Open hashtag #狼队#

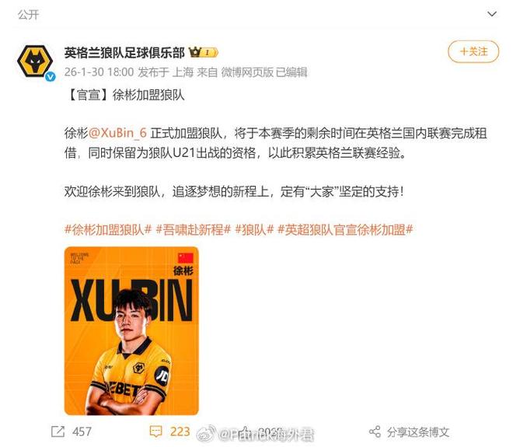point(254,229)
